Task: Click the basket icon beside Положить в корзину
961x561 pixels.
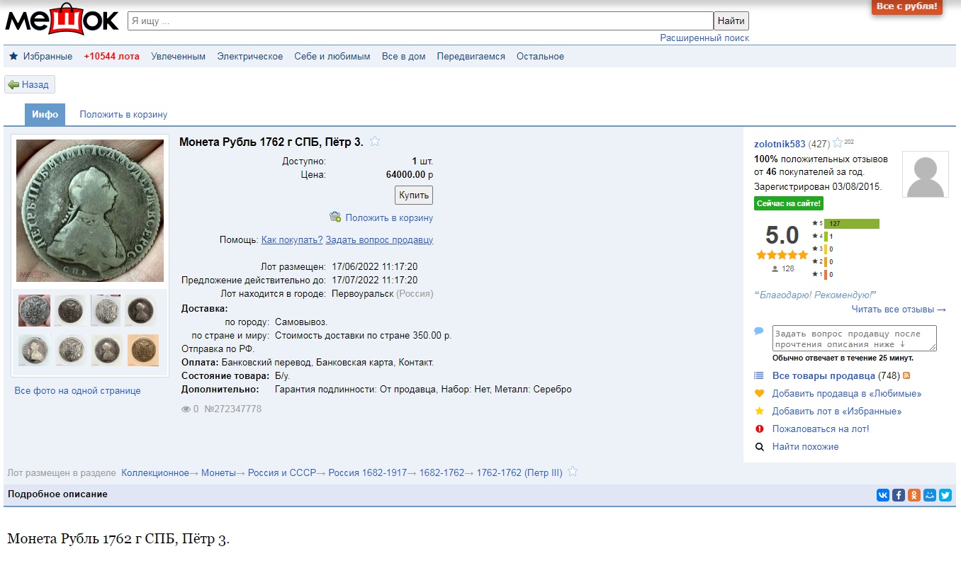Action: click(x=335, y=217)
